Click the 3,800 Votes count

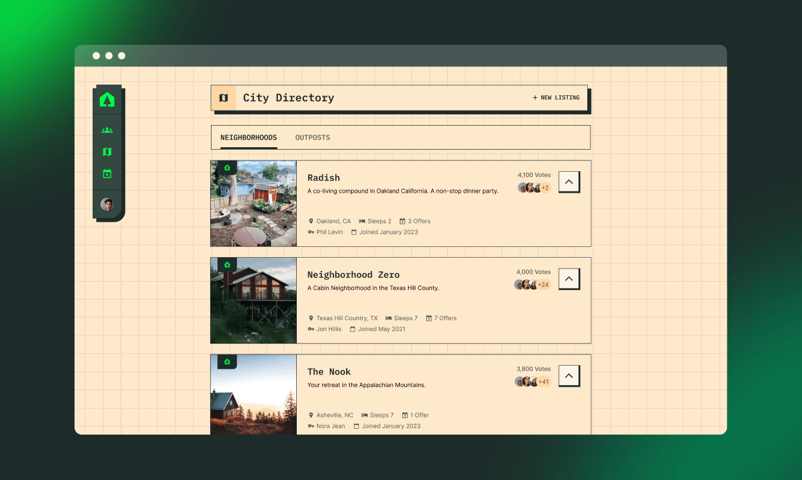pyautogui.click(x=534, y=369)
